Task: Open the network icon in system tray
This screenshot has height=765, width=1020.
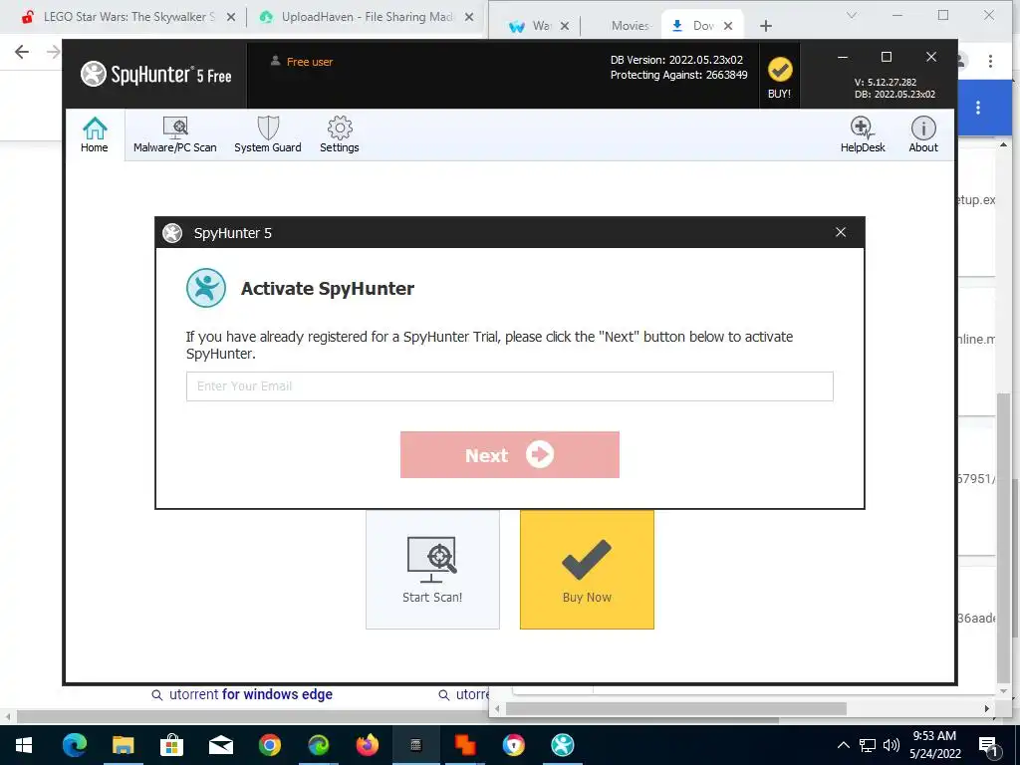Action: [868, 745]
